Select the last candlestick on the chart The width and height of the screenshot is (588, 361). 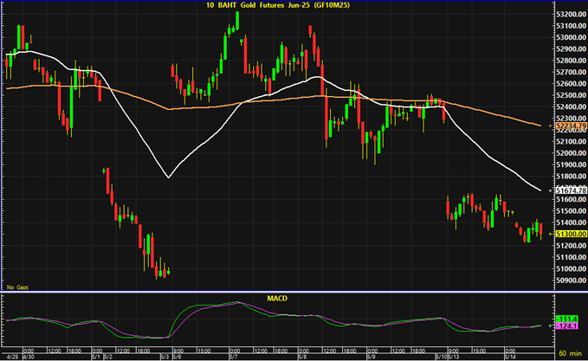pos(542,231)
